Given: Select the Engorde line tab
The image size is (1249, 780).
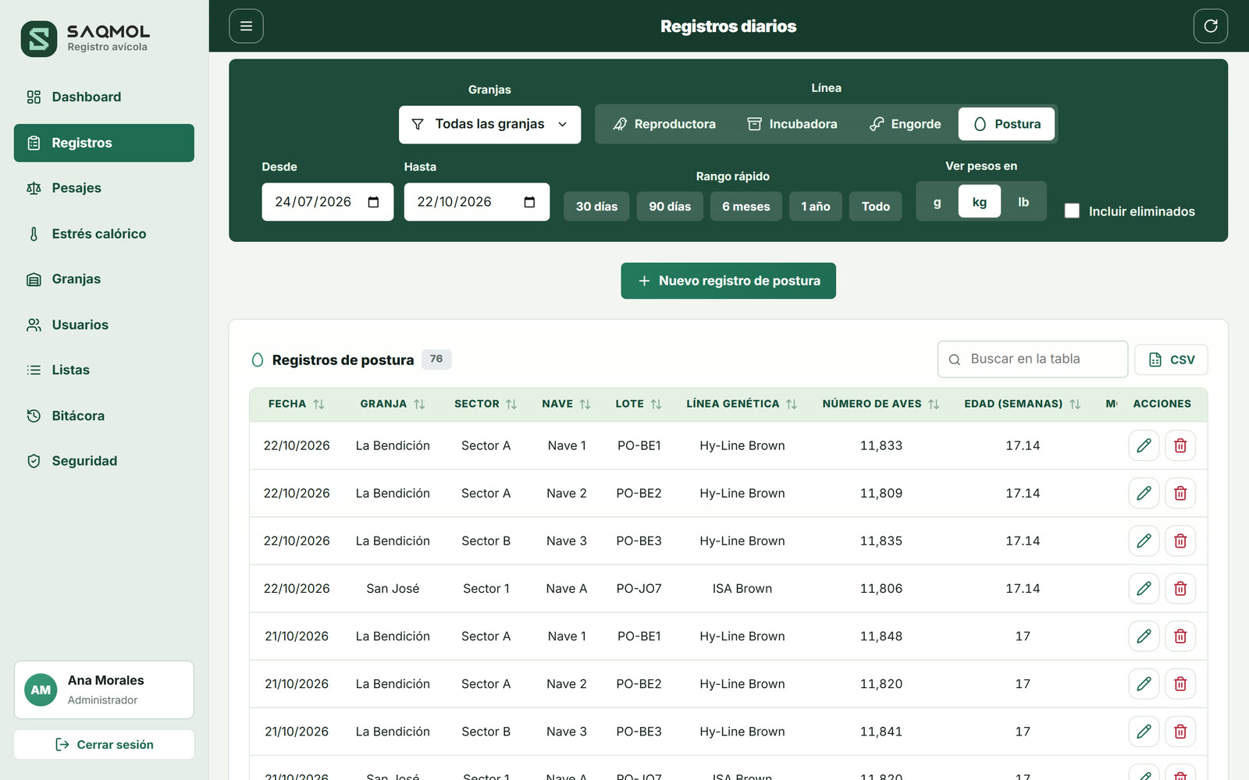Looking at the screenshot, I should pos(905,124).
